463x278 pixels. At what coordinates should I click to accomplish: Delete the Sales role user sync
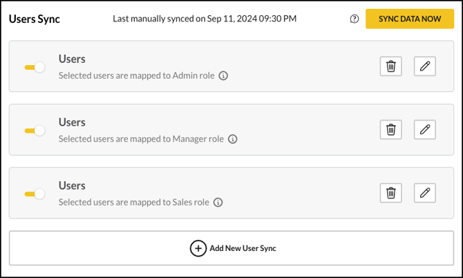[390, 193]
